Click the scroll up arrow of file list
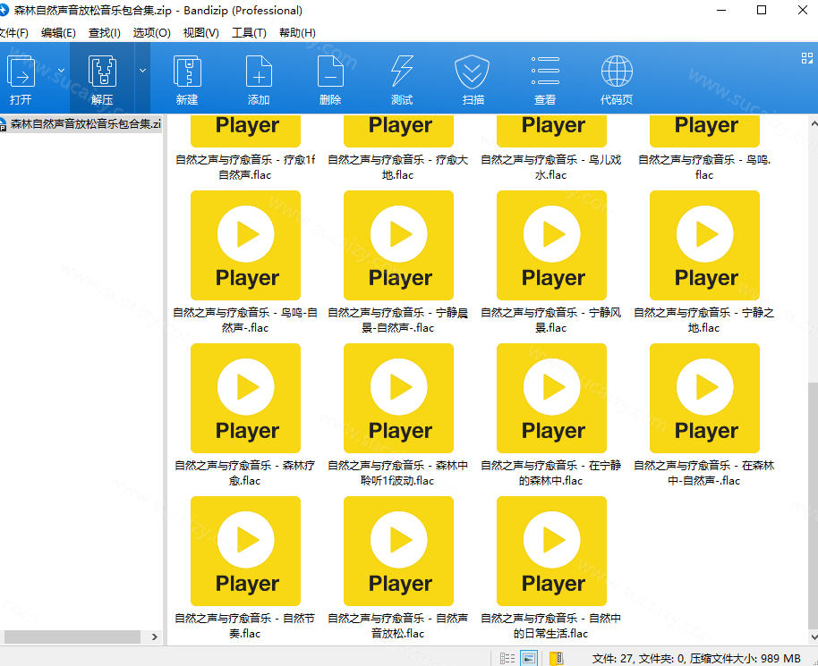Viewport: 818px width, 666px height. [x=814, y=123]
